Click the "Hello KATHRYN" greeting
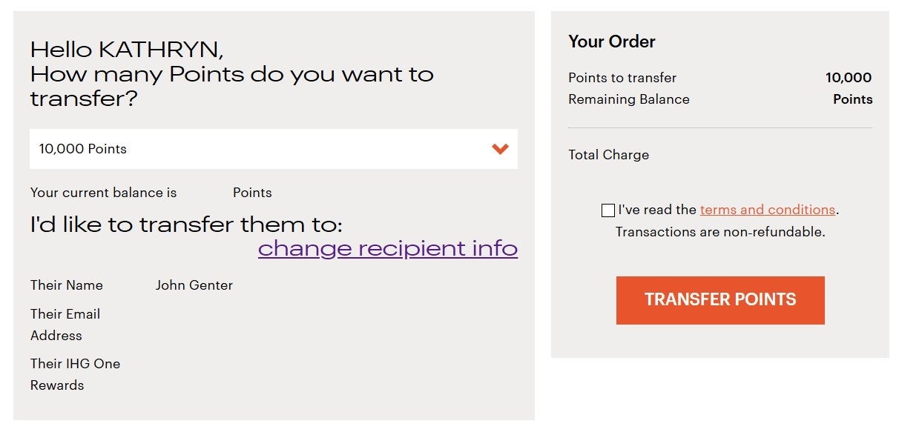 coord(126,49)
